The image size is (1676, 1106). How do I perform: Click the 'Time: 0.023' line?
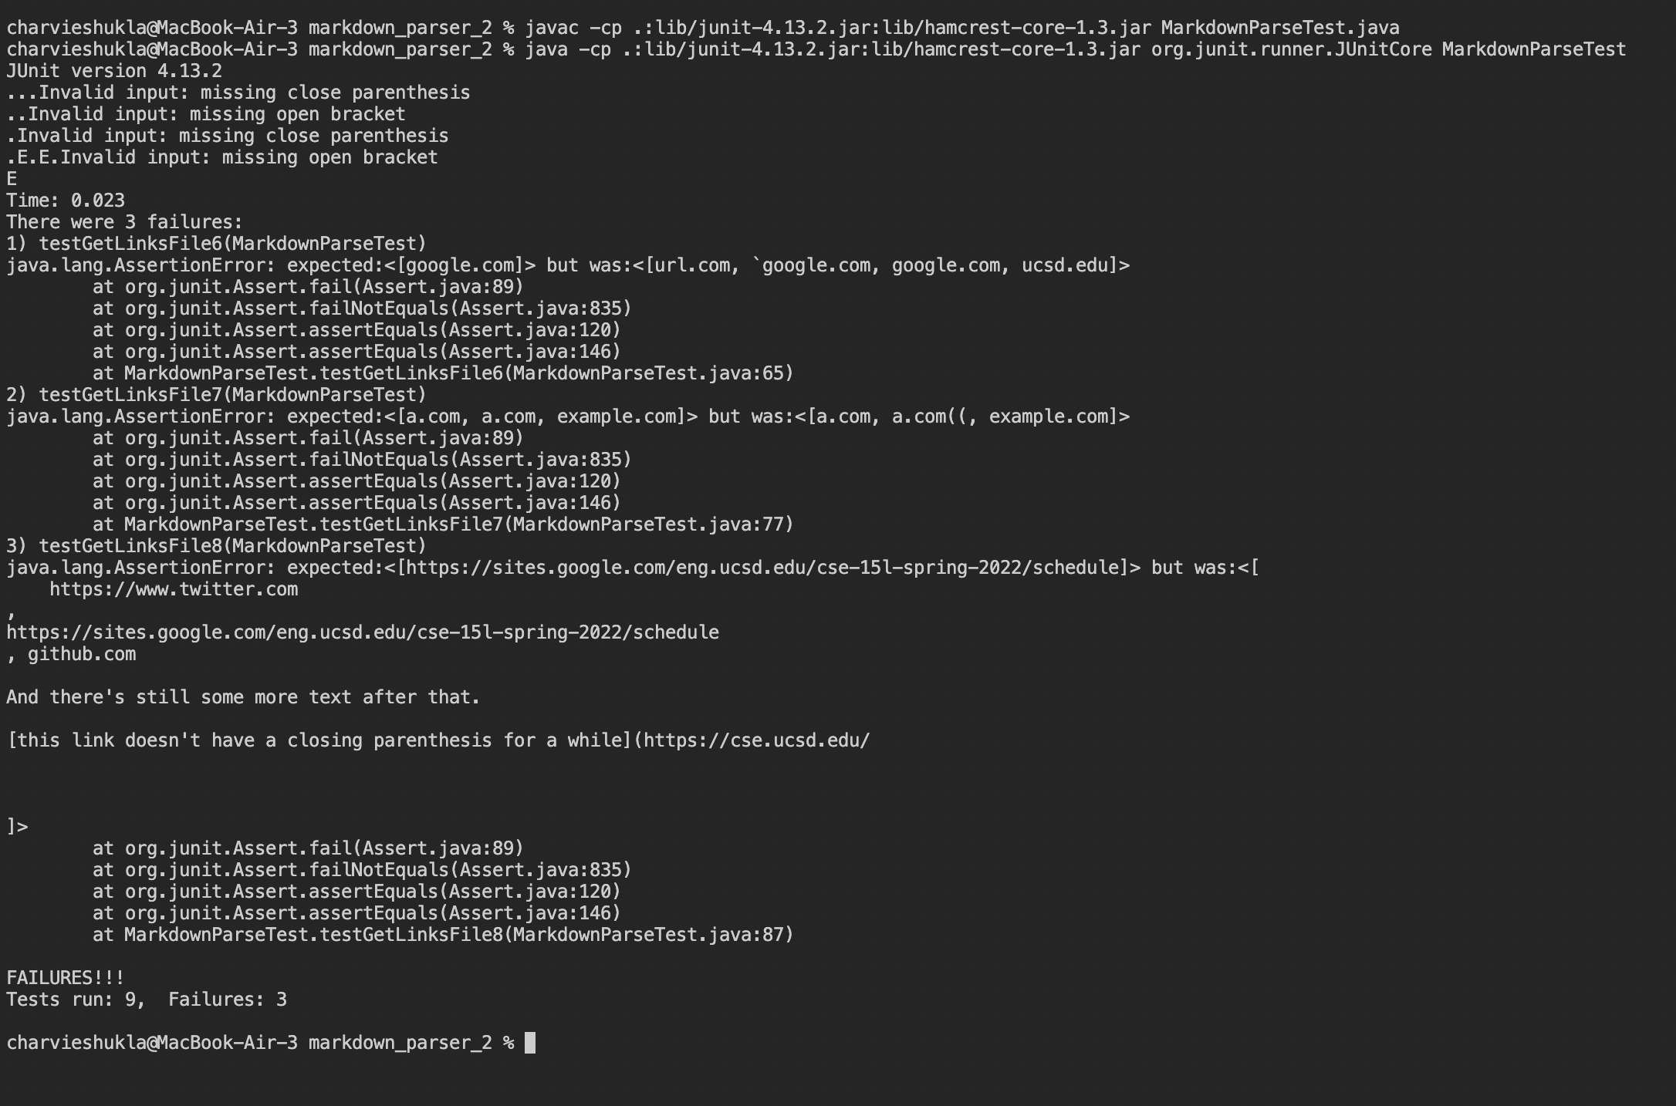pos(66,201)
